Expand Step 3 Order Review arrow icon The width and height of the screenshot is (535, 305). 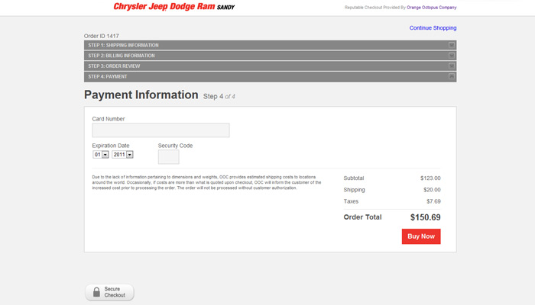tap(452, 66)
